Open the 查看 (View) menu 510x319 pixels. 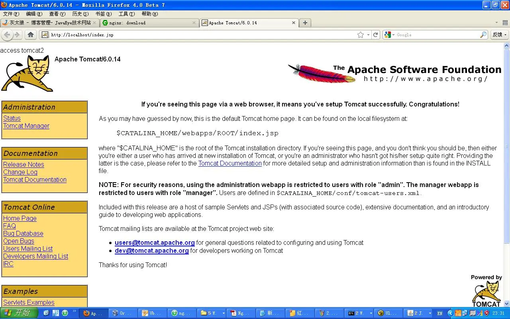57,14
